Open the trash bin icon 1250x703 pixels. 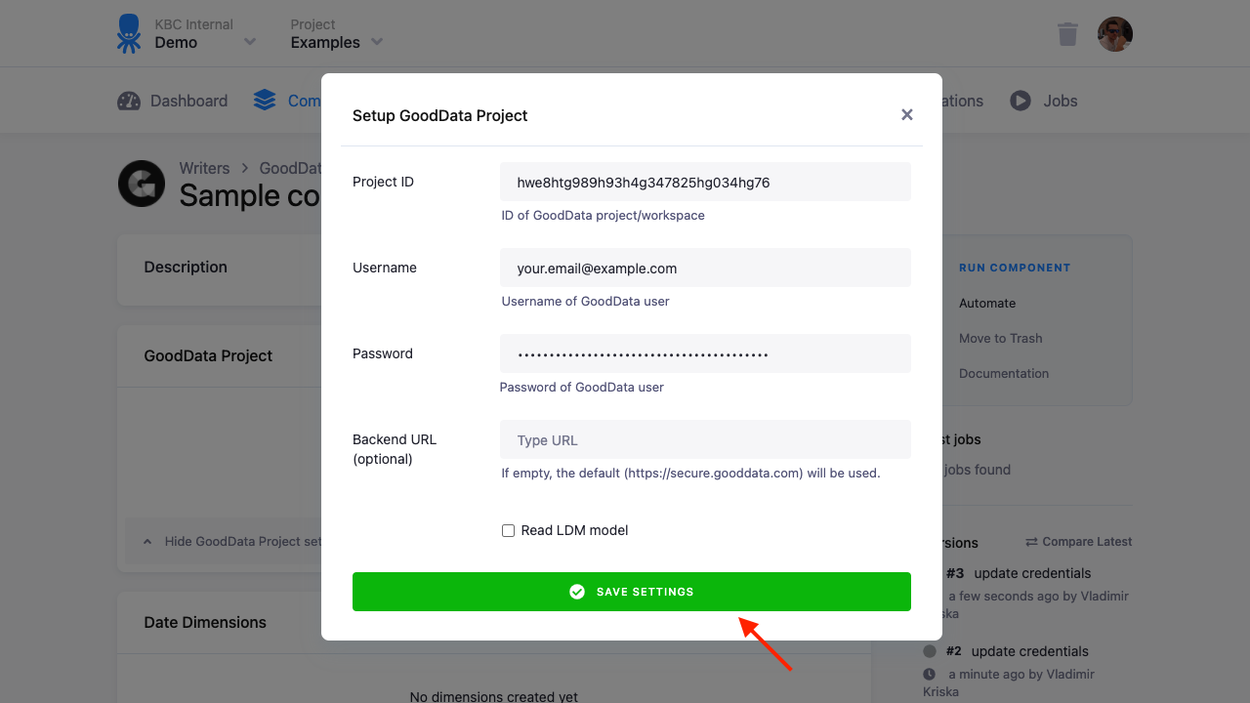pos(1067,34)
